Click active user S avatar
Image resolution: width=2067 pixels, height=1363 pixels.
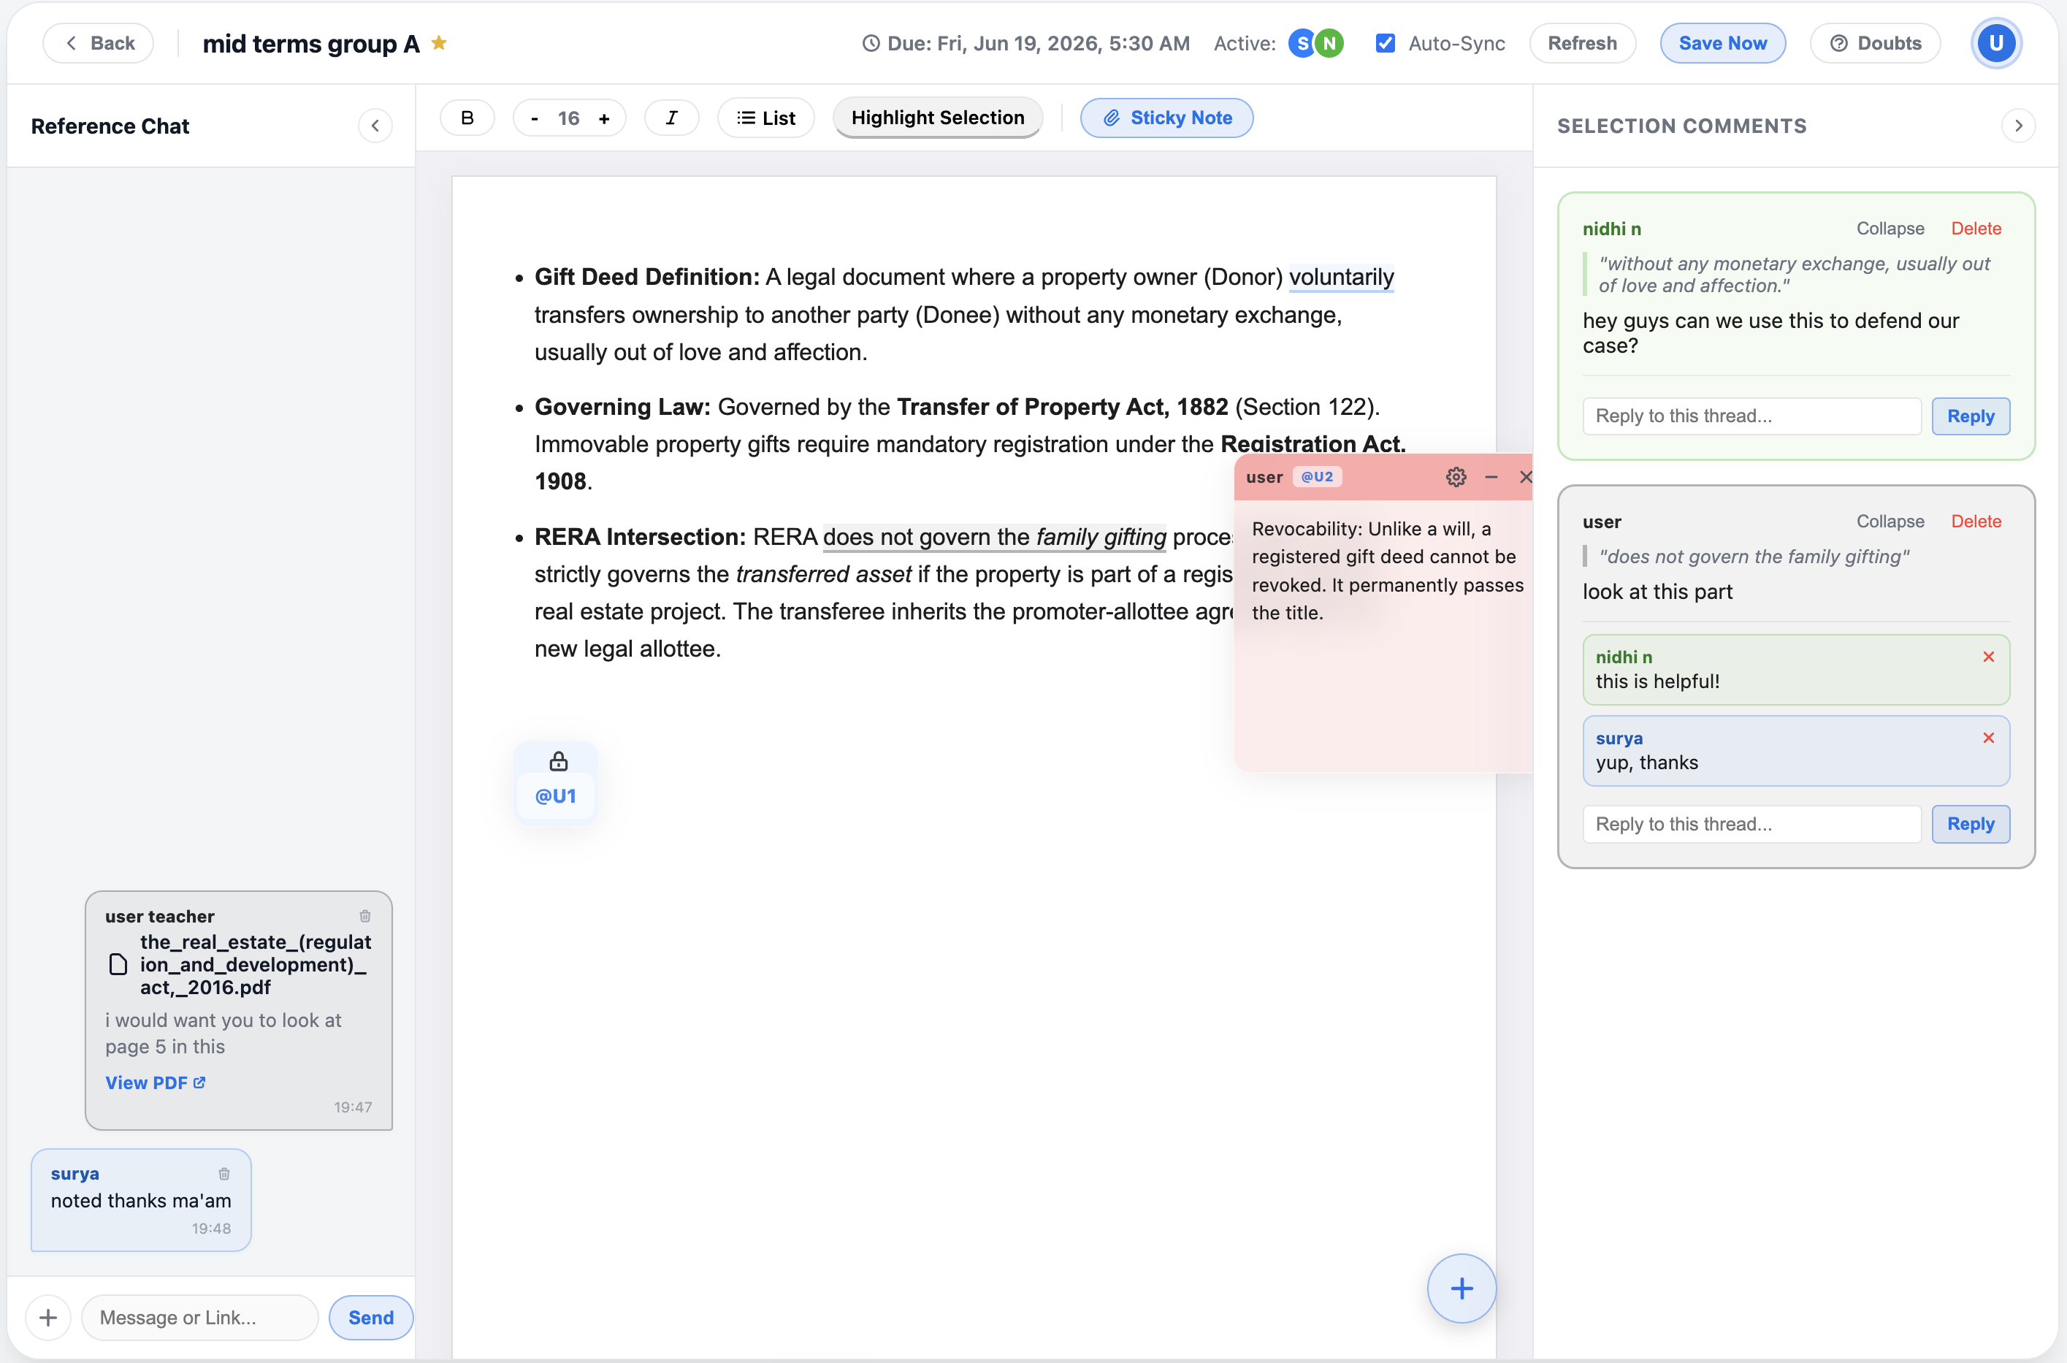pos(1302,44)
